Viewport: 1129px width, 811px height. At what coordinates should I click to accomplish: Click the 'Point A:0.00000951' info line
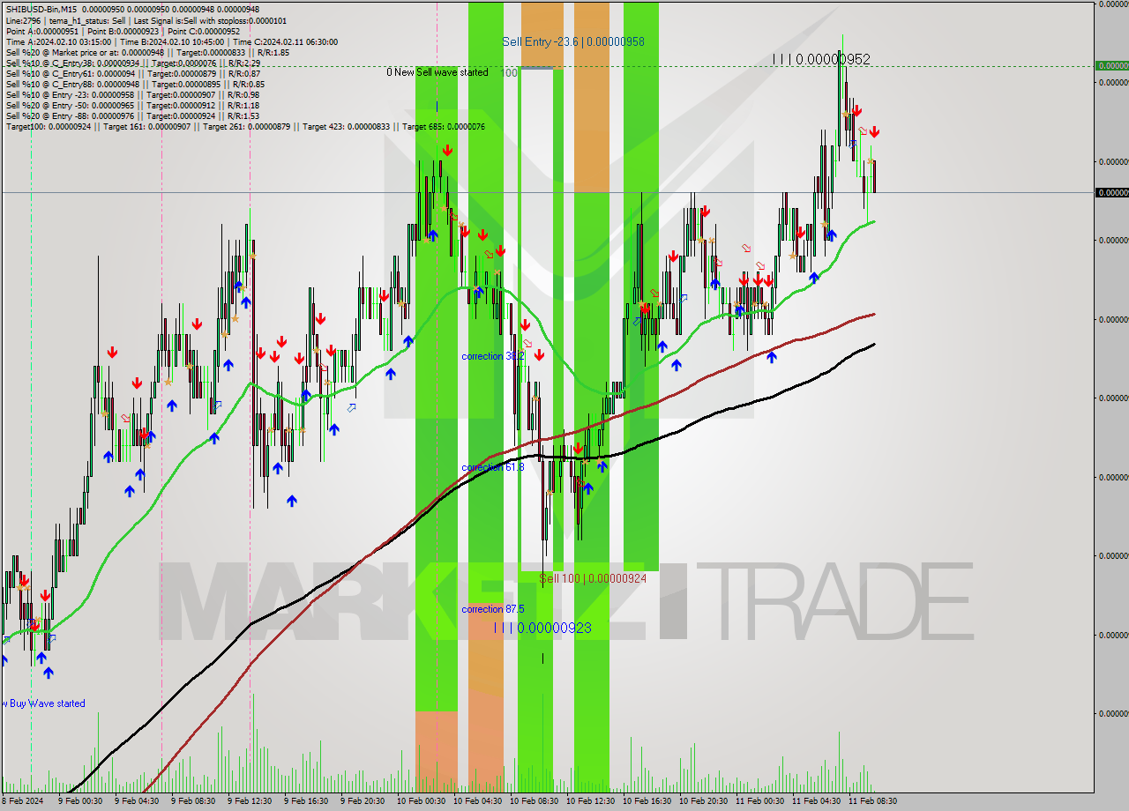(x=123, y=31)
